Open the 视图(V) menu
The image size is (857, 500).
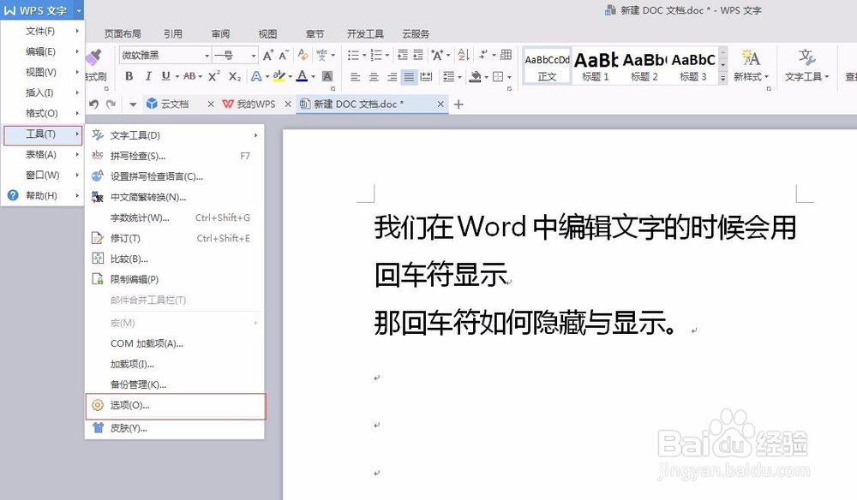tap(42, 72)
